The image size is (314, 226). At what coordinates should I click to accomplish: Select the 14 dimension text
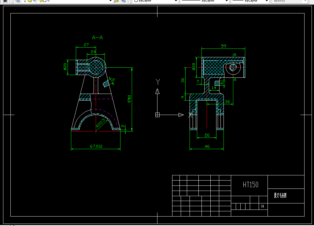pyautogui.click(x=214, y=88)
